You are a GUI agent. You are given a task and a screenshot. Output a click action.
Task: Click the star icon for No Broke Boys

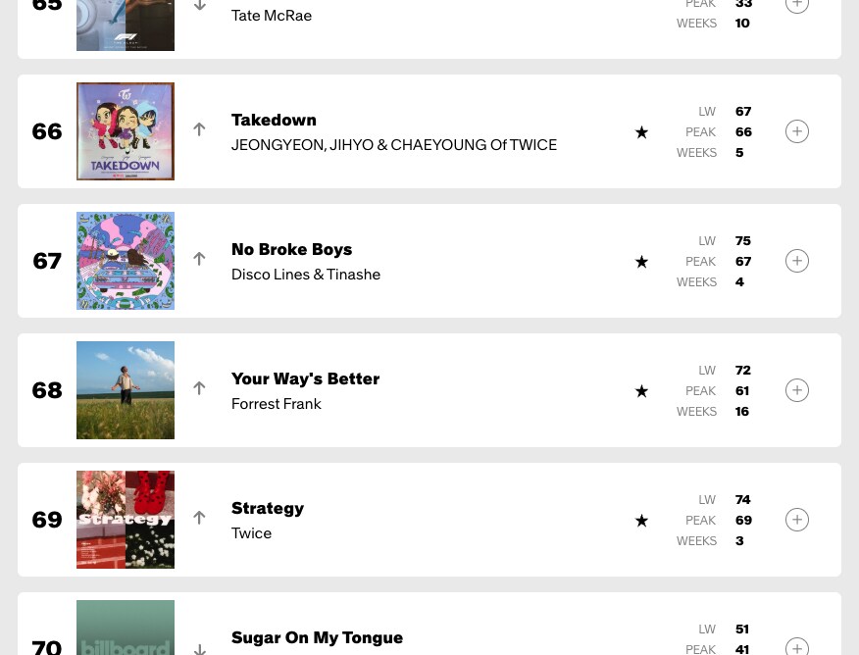pyautogui.click(x=641, y=262)
